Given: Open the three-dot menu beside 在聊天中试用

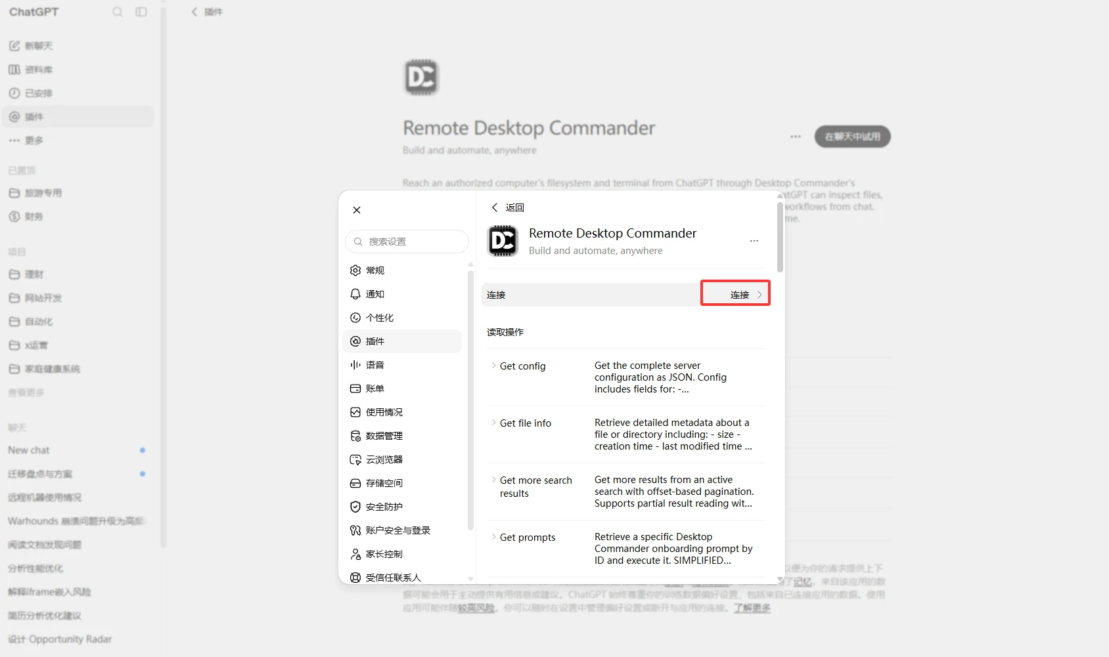Looking at the screenshot, I should coord(796,137).
